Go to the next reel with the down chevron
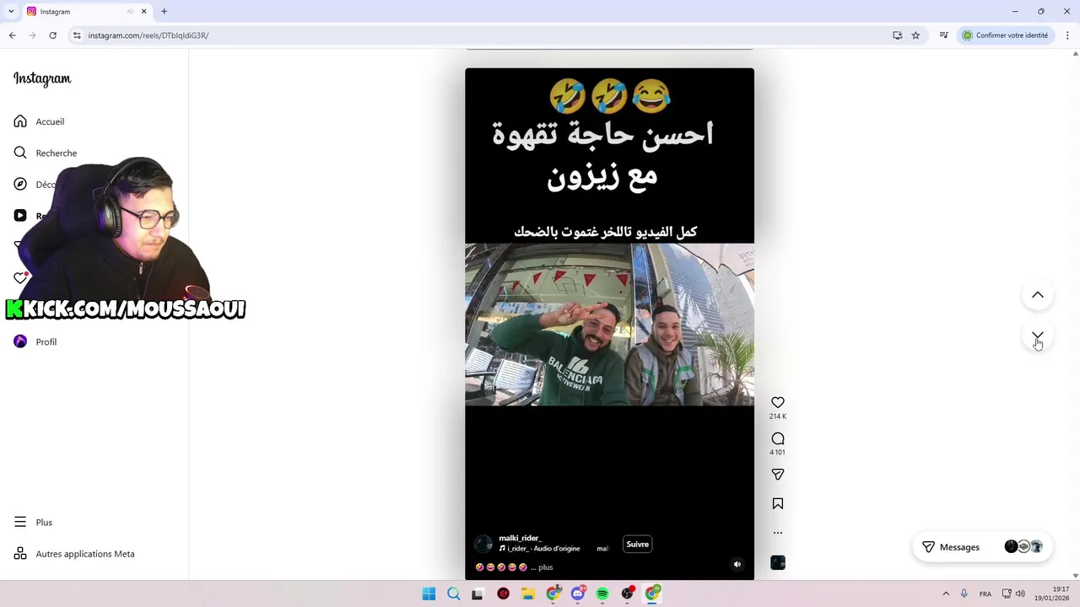Viewport: 1080px width, 607px height. click(x=1038, y=336)
